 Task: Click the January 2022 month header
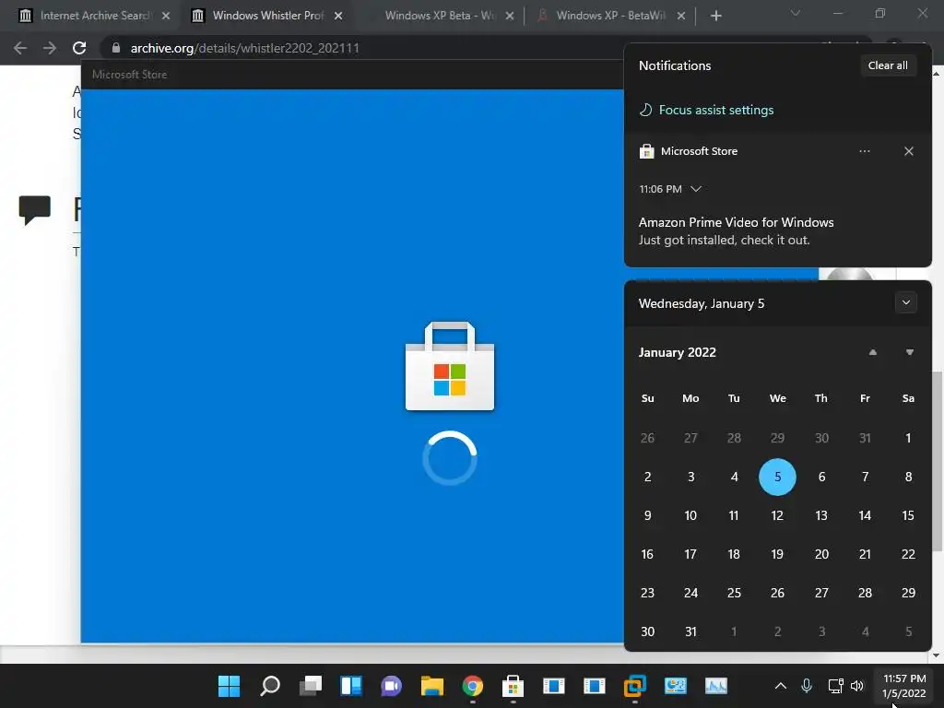click(x=678, y=352)
